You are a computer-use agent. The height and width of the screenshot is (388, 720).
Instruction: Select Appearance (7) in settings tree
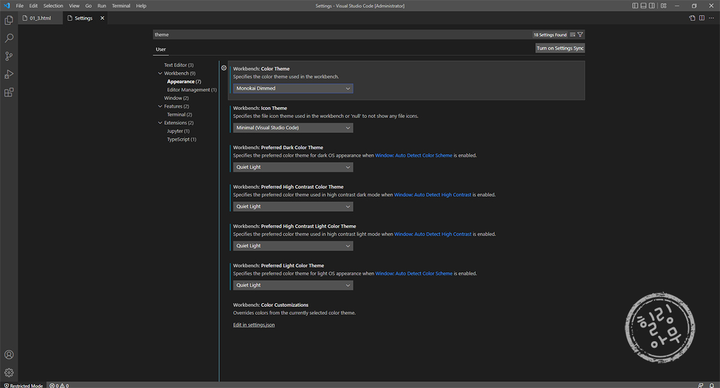(x=184, y=82)
